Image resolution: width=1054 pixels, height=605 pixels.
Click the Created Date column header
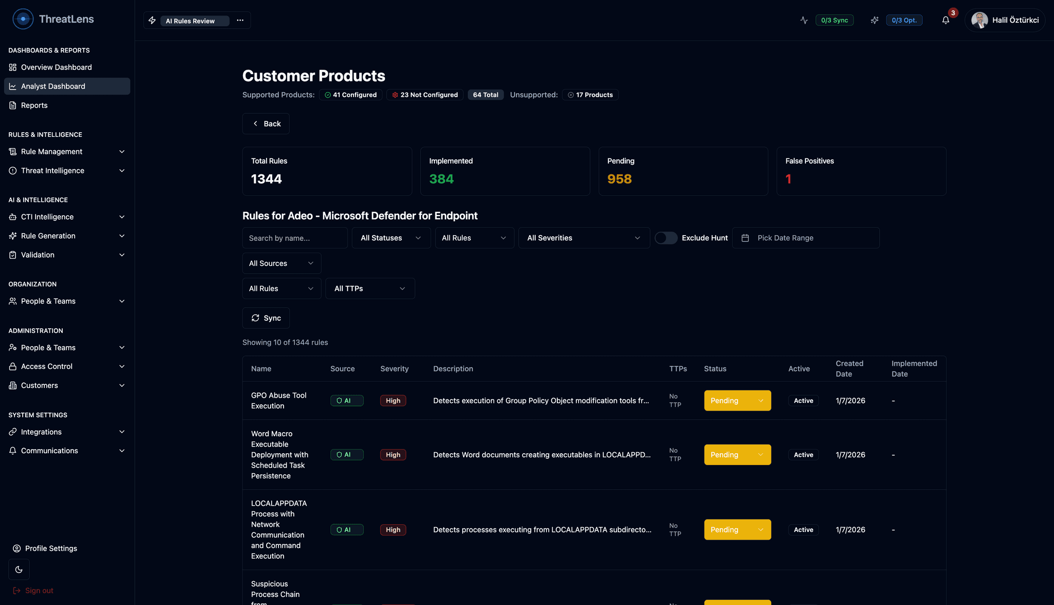(x=850, y=369)
